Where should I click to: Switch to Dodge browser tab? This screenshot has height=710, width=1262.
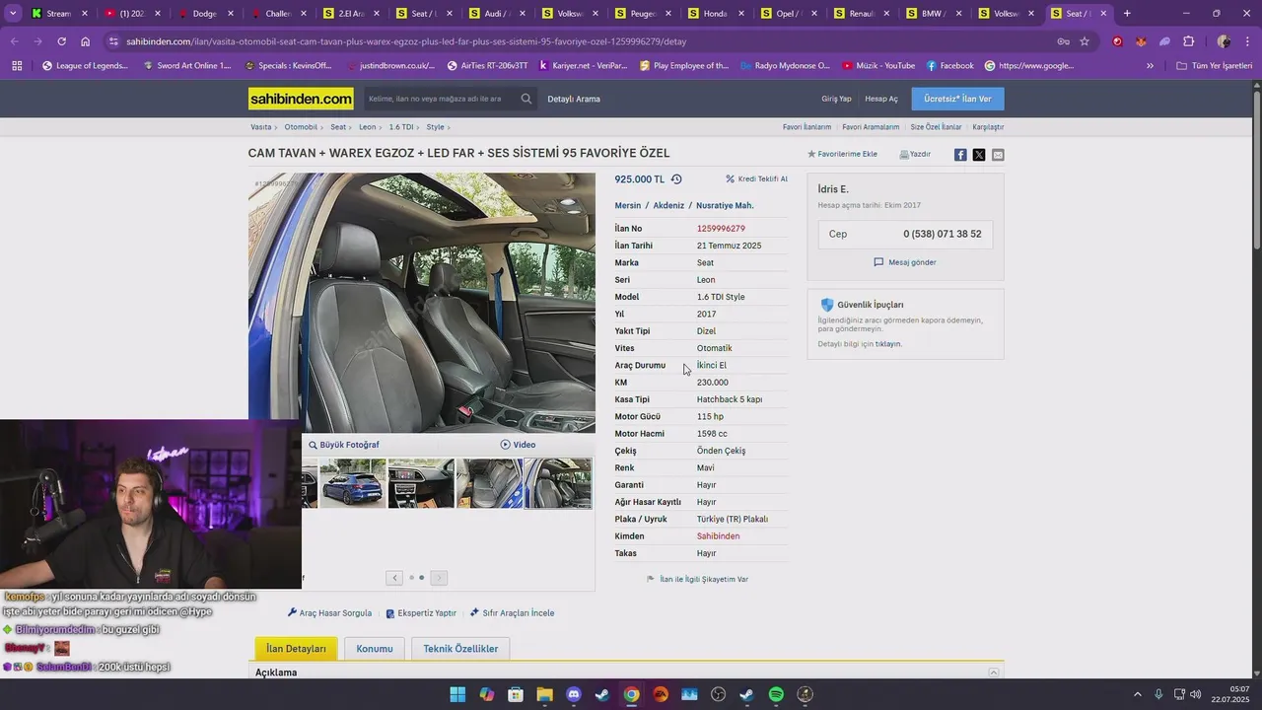pos(204,14)
